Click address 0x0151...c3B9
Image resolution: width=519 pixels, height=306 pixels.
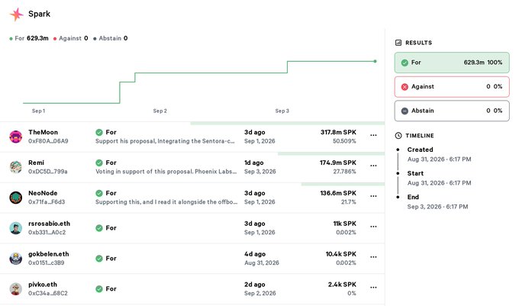coord(47,263)
